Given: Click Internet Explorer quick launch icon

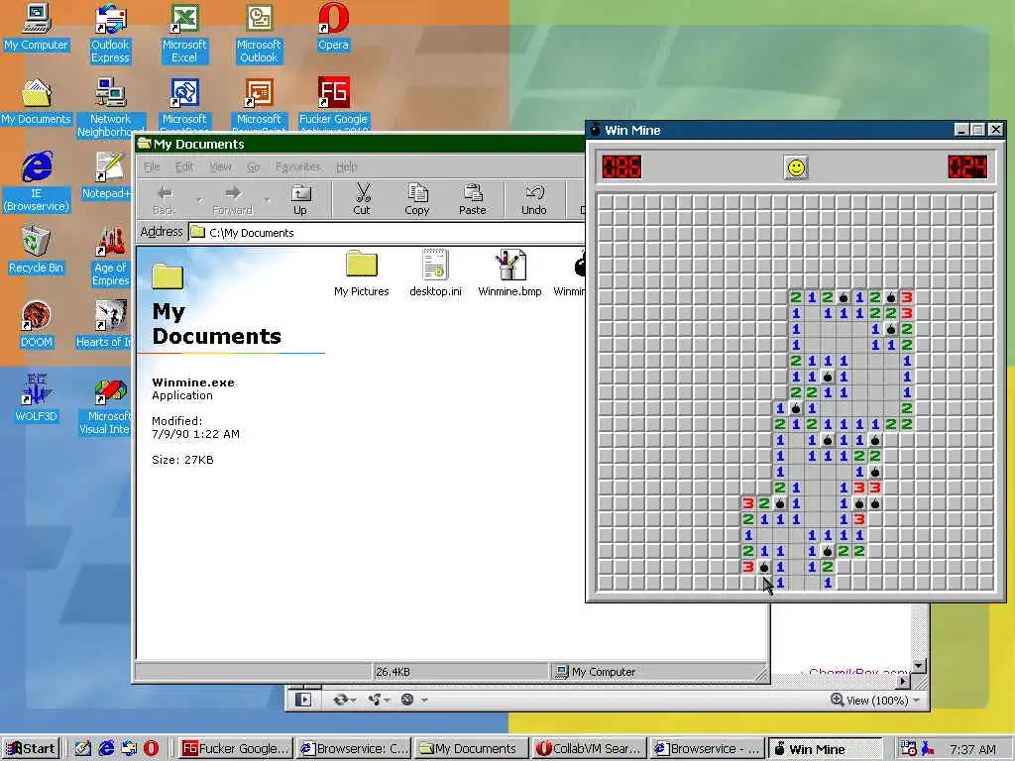Looking at the screenshot, I should tap(105, 748).
